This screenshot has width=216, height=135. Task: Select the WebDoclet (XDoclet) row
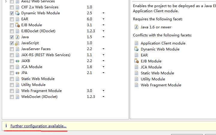[x=40, y=97]
